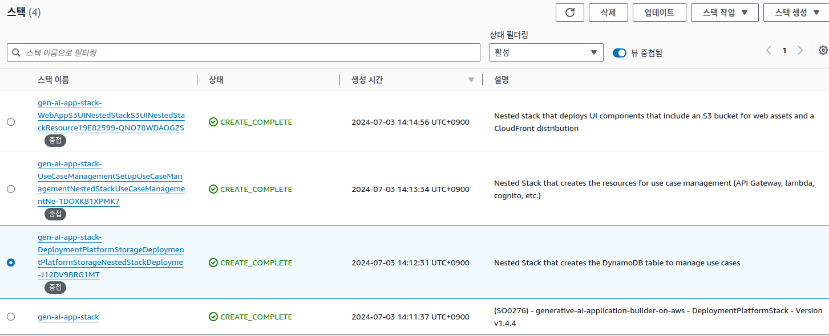The width and height of the screenshot is (829, 336).
Task: Select the gen-ai-app-stack root radio button
Action: coord(11,317)
